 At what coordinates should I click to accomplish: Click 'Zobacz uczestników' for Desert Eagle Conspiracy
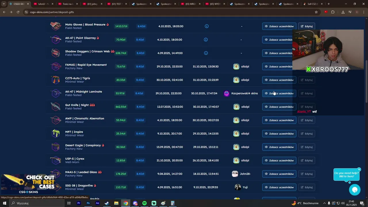(279, 147)
